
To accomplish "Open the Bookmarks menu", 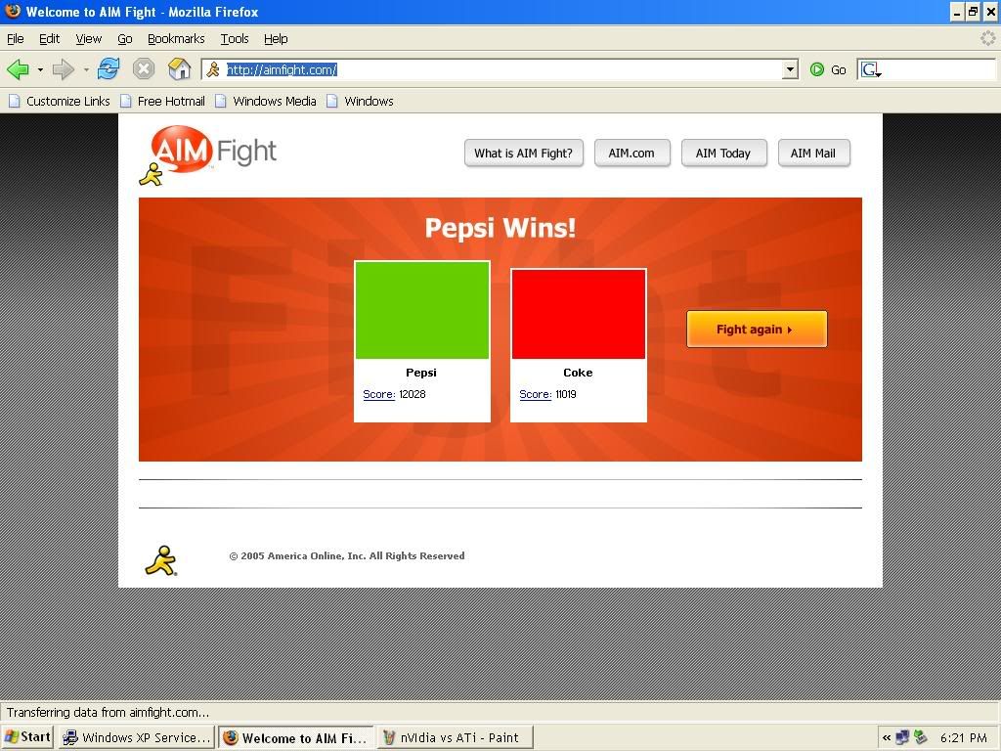I will (x=176, y=39).
